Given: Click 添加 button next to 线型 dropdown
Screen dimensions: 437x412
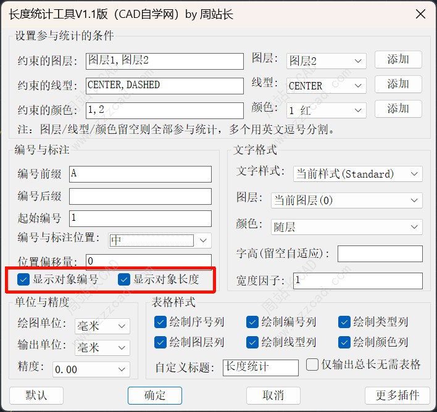Looking at the screenshot, I should [398, 84].
